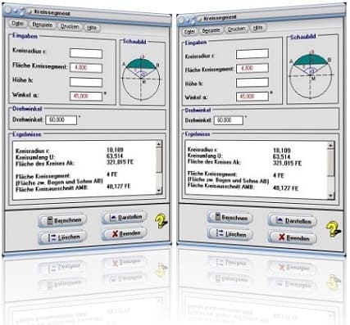The height and width of the screenshot is (325, 350).
Task: Click the Höhe h input field in left window
Action: 86,82
